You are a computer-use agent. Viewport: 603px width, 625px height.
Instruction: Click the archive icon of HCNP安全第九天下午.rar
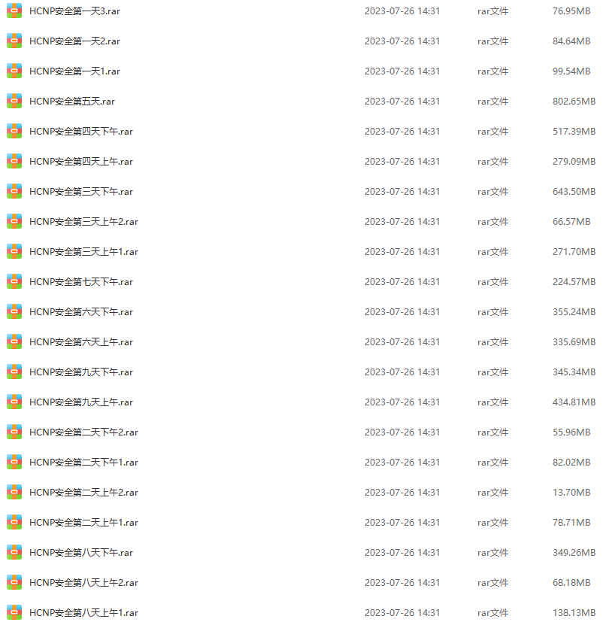pyautogui.click(x=14, y=372)
